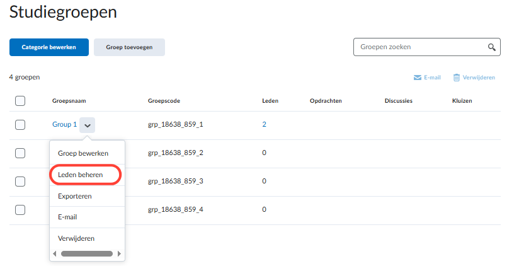Click the magnifying glass search icon

pos(491,47)
